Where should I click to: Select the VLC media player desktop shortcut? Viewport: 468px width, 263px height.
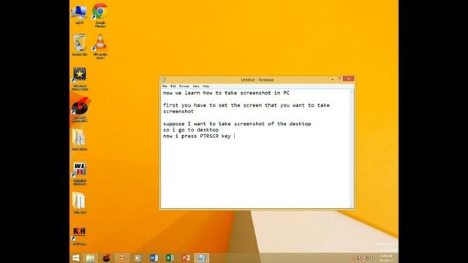tap(100, 47)
